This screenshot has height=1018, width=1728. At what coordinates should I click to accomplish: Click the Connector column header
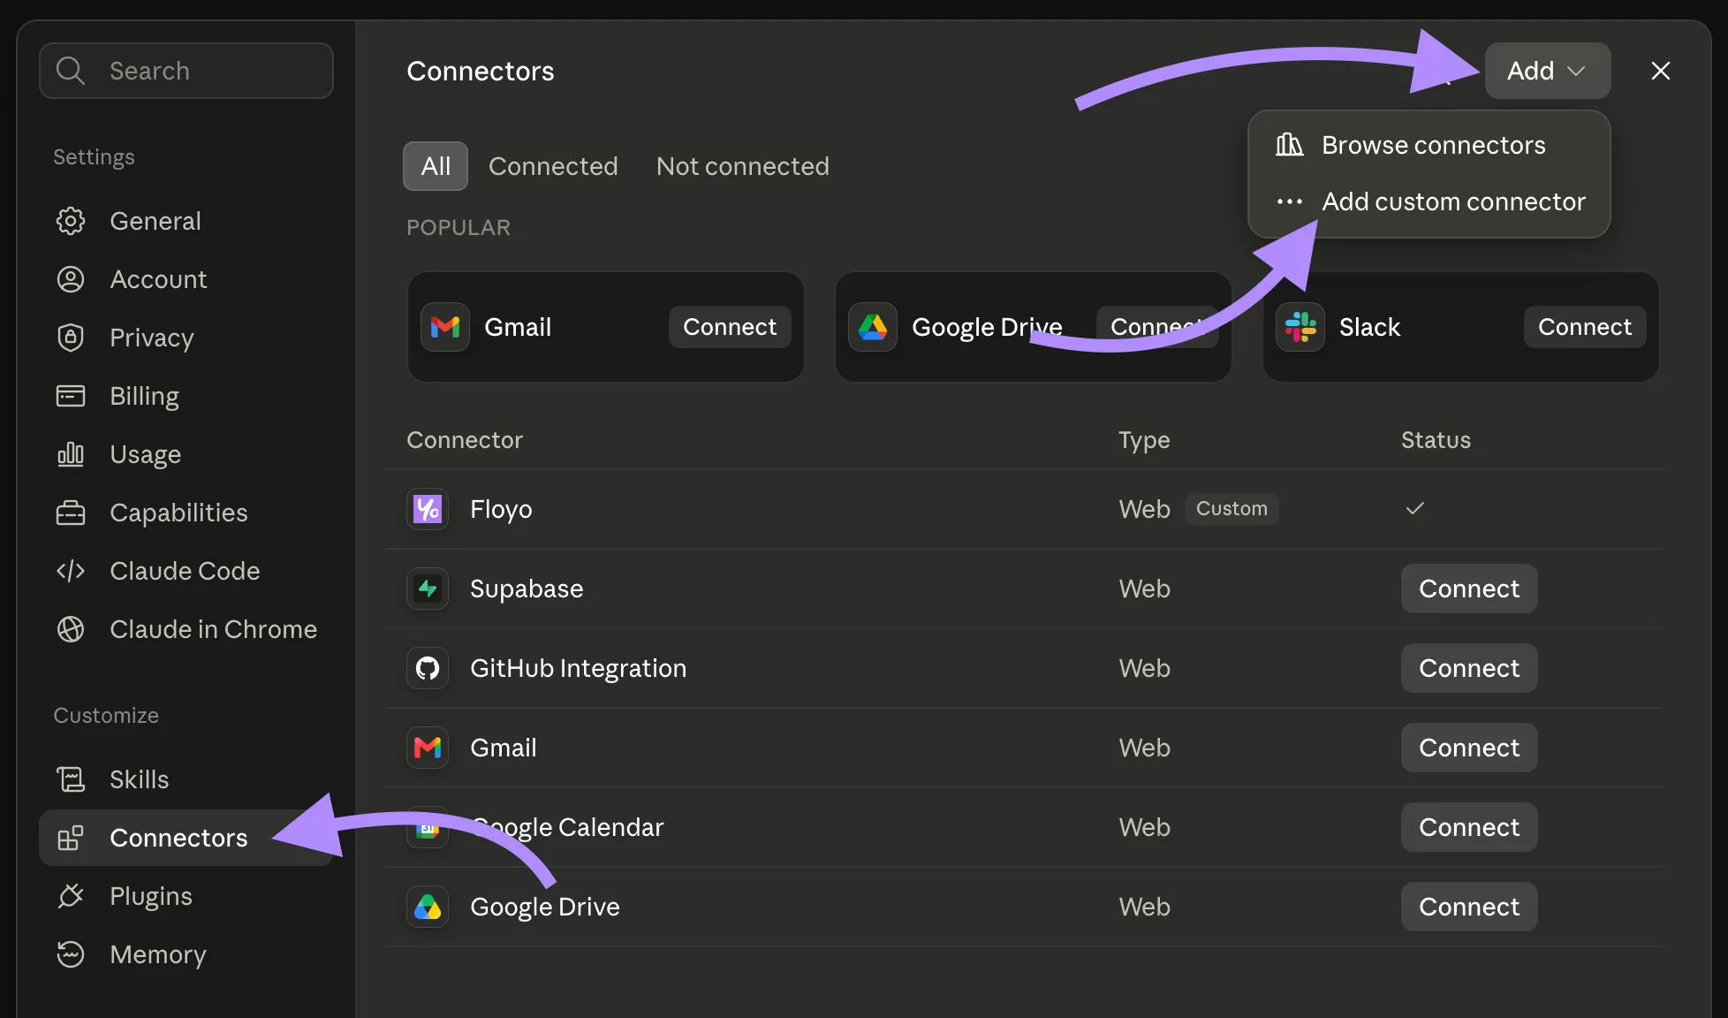pos(465,440)
